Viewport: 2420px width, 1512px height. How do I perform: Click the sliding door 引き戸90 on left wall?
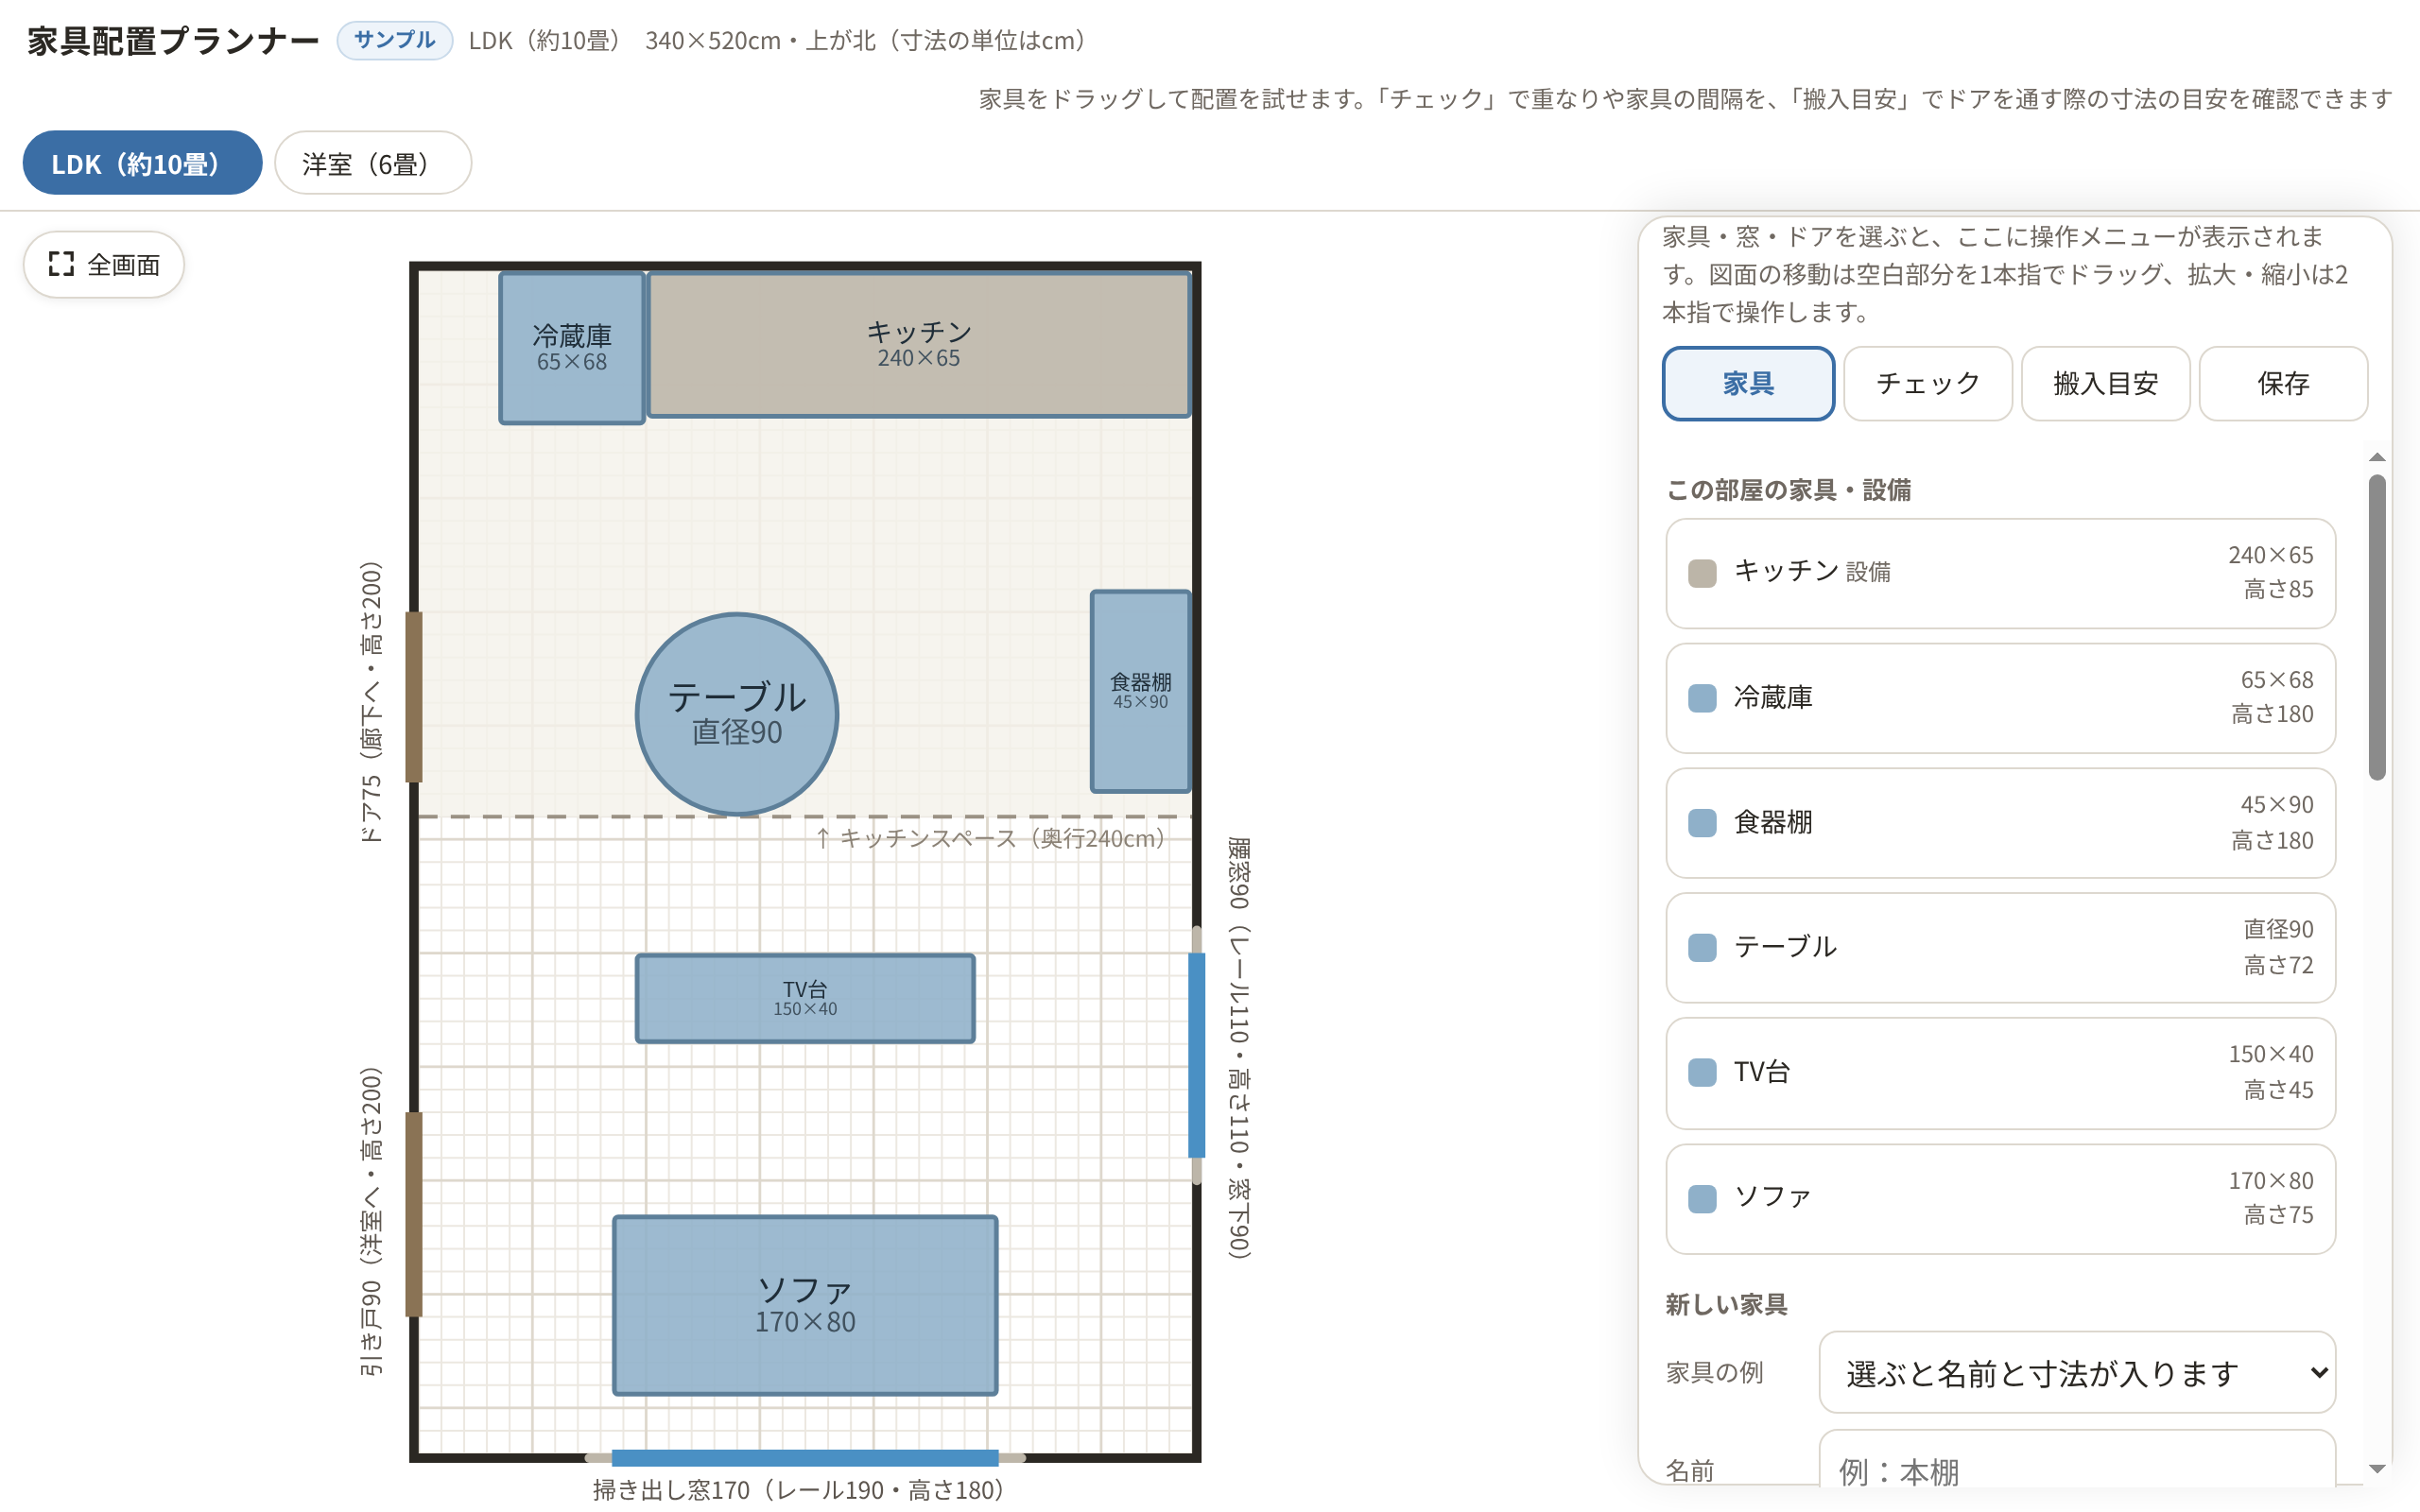[414, 1214]
